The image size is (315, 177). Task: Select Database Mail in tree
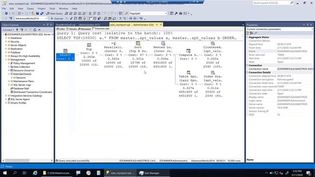[21, 88]
